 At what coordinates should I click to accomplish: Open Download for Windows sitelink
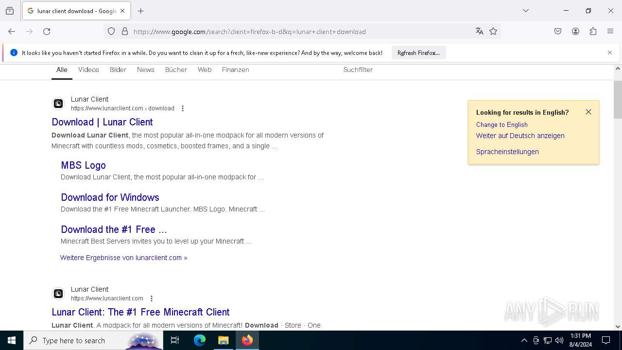110,197
